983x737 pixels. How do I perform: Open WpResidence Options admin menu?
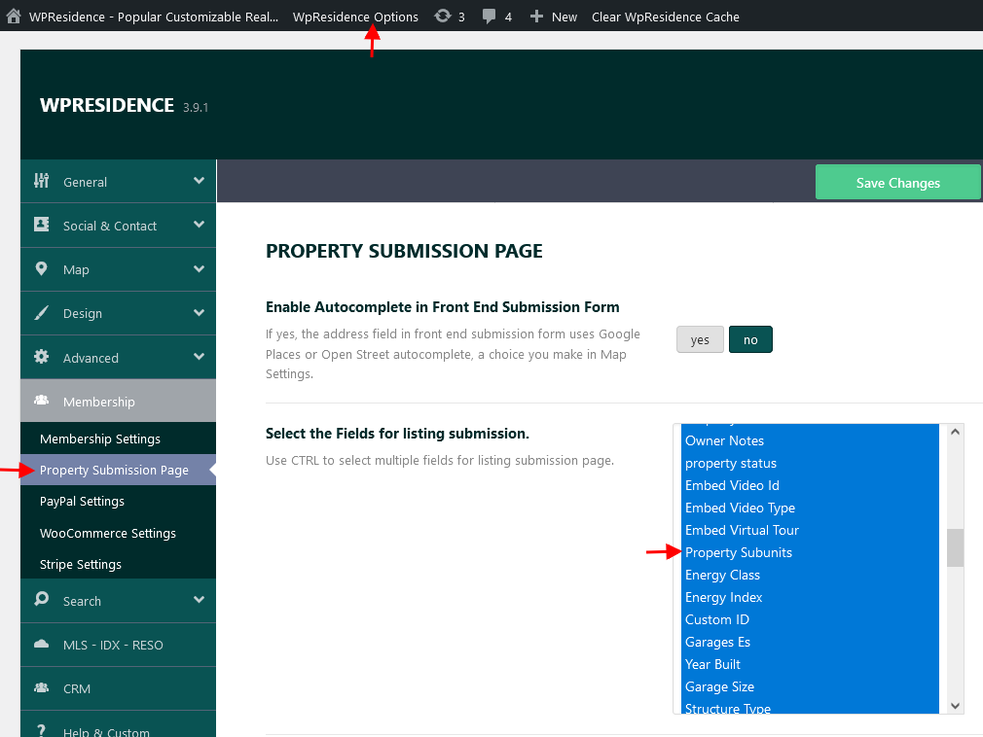pyautogui.click(x=355, y=17)
